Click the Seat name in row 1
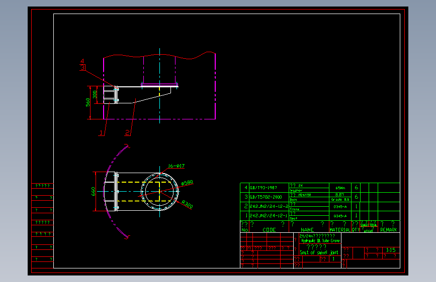Screen dimensions: 436x282 pos(293,218)
